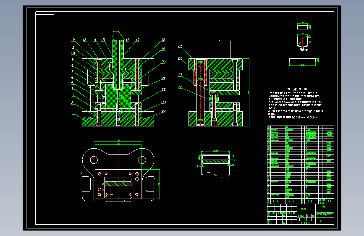
Task: Click part callout number 1
Action: (72, 113)
